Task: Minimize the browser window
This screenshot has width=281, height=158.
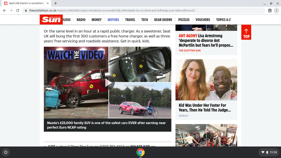Action: point(264,3)
